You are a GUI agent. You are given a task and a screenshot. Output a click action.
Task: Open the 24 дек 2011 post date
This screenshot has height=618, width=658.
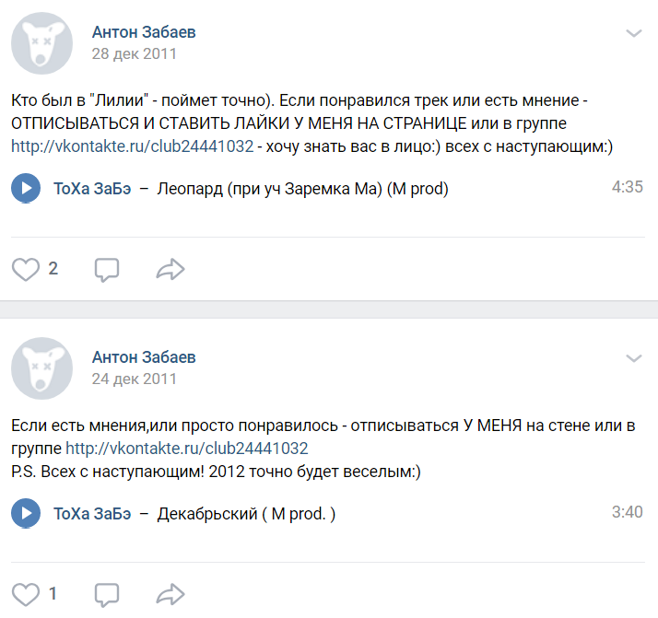coord(134,378)
